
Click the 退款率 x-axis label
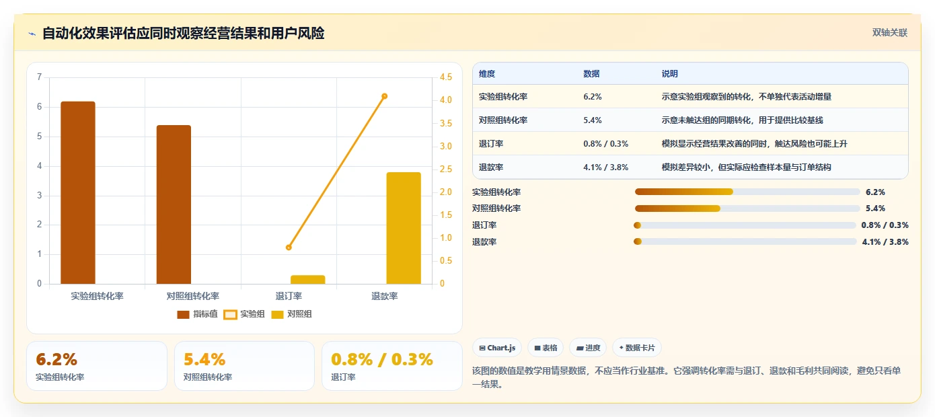385,296
